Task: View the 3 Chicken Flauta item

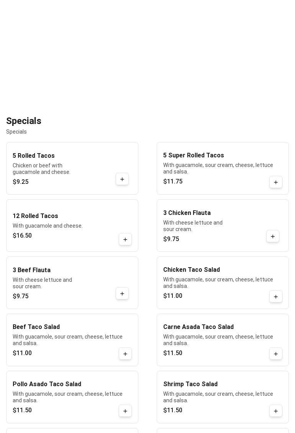Action: coord(187,213)
